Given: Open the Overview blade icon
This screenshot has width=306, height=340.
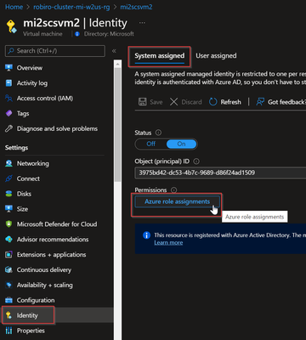Looking at the screenshot, I should point(8,68).
